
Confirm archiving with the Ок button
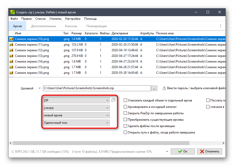click(x=183, y=151)
